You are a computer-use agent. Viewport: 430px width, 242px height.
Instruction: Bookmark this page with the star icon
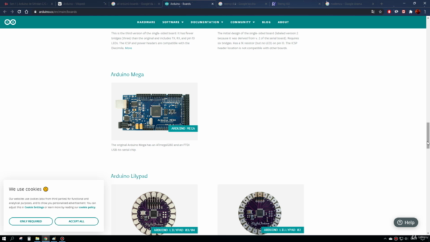pyautogui.click(x=380, y=12)
